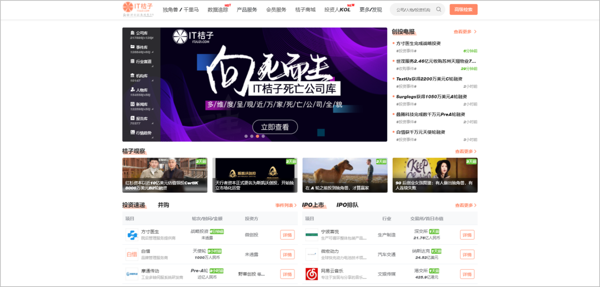Click the 方寸医生 company logo
This screenshot has width=600, height=287.
pyautogui.click(x=132, y=235)
